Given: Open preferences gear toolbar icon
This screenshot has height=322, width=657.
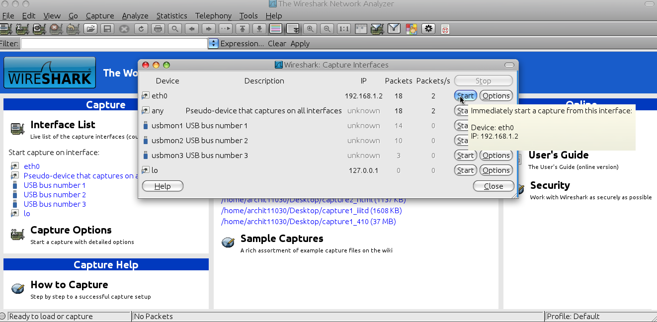Looking at the screenshot, I should point(428,28).
